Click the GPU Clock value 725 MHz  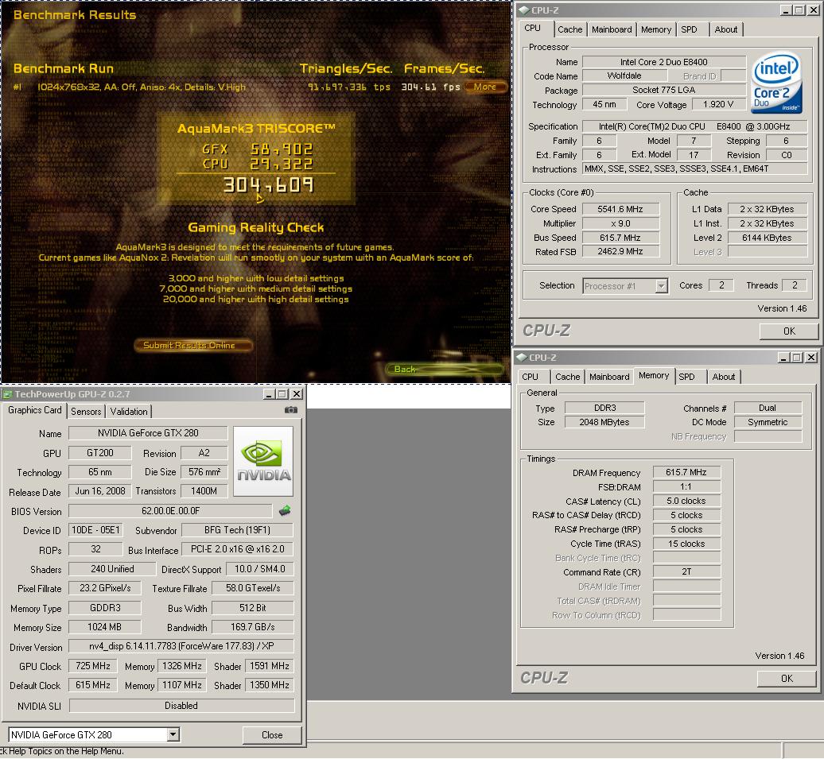(x=92, y=666)
